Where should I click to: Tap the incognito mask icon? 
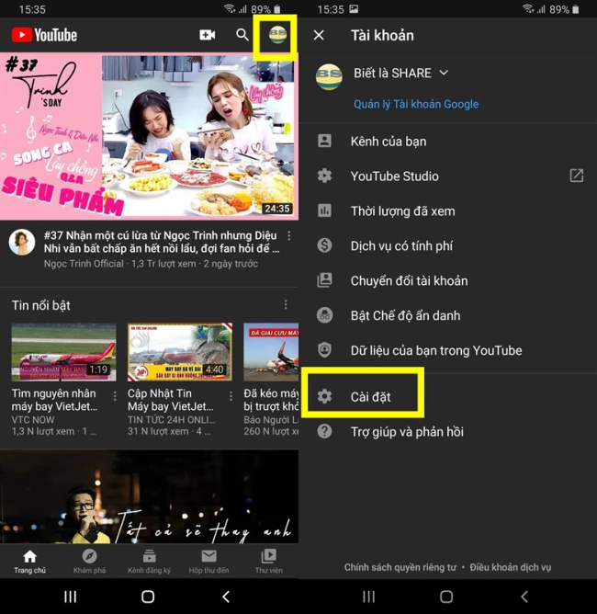pos(324,315)
